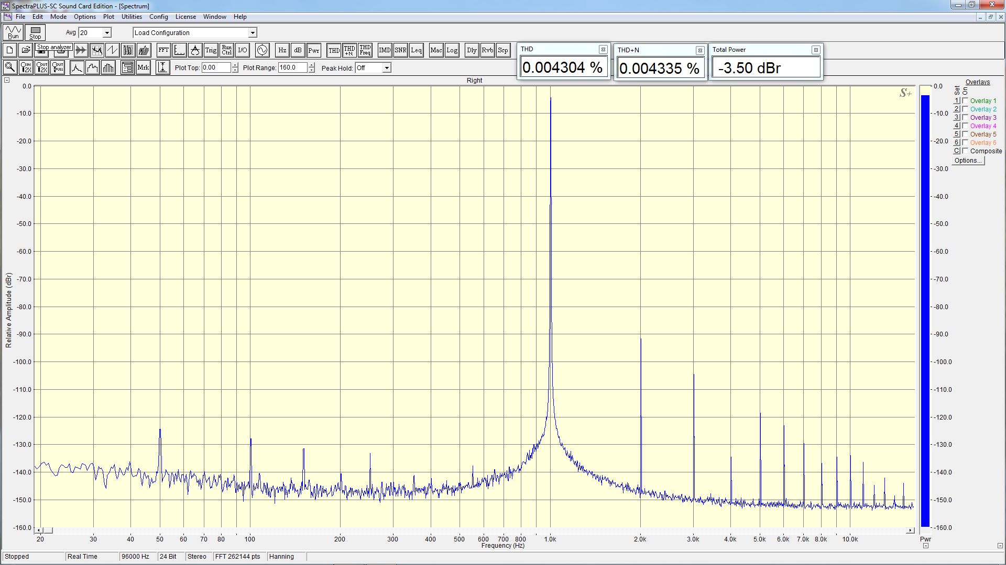Open the spectrogram view icon
Image resolution: width=1006 pixels, height=565 pixels.
(128, 50)
